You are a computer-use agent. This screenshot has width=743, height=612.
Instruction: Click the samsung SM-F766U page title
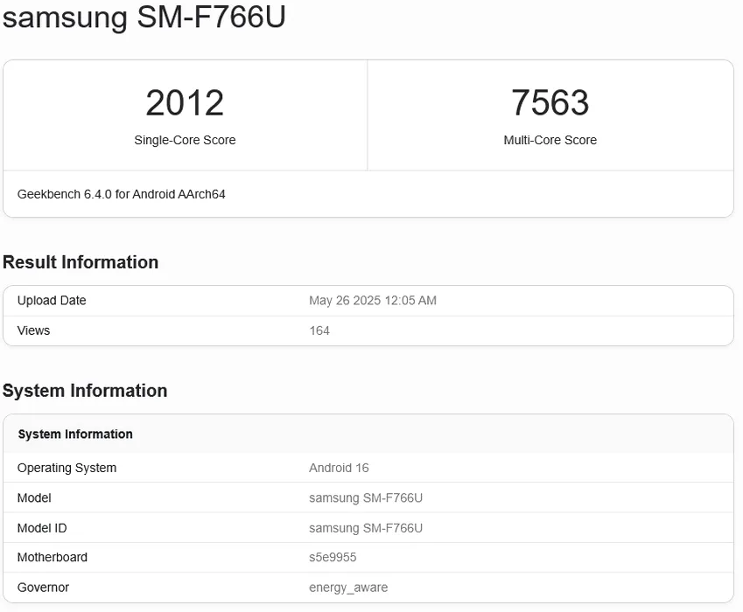(144, 18)
